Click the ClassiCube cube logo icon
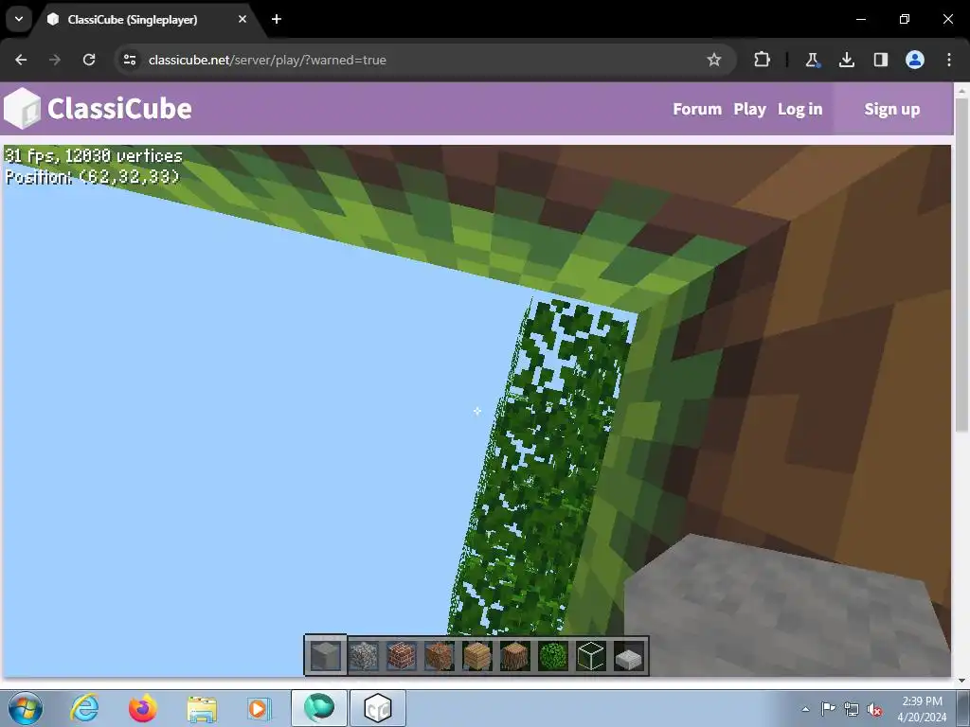970x727 pixels. coord(23,108)
